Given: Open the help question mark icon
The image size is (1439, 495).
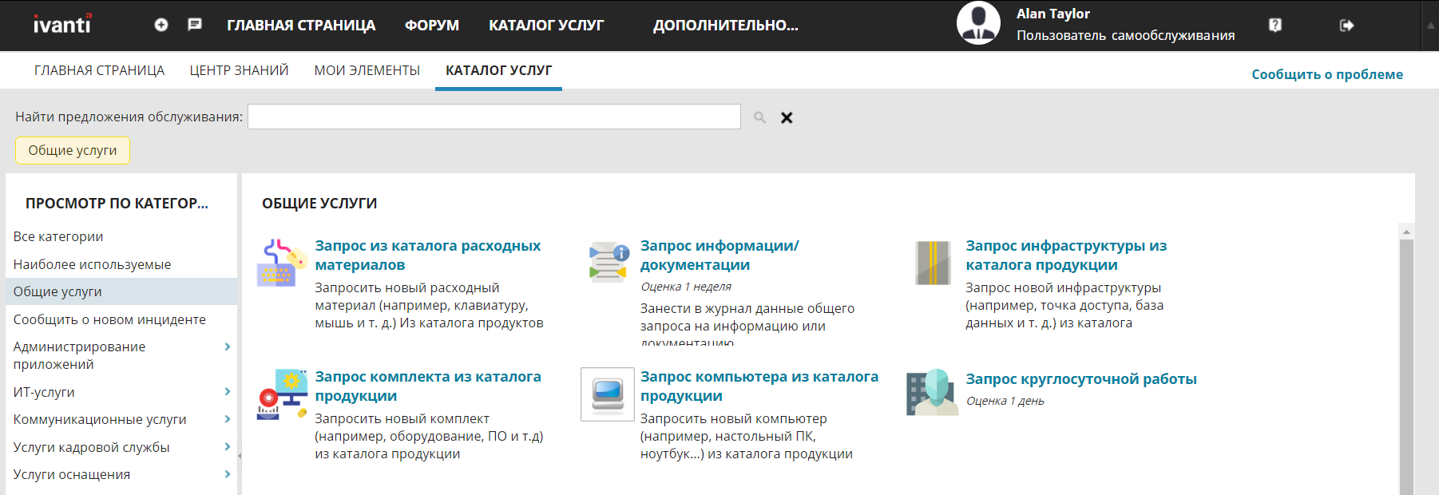Looking at the screenshot, I should [1275, 25].
